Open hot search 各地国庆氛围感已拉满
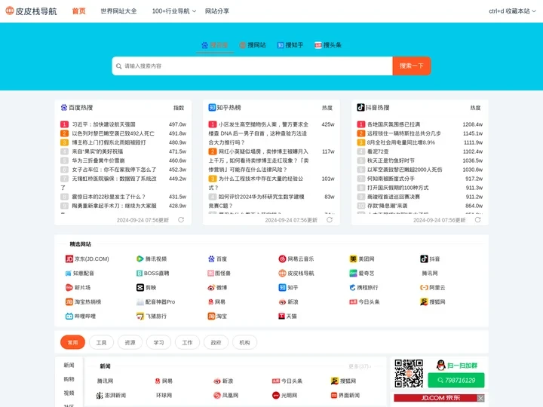 point(394,124)
